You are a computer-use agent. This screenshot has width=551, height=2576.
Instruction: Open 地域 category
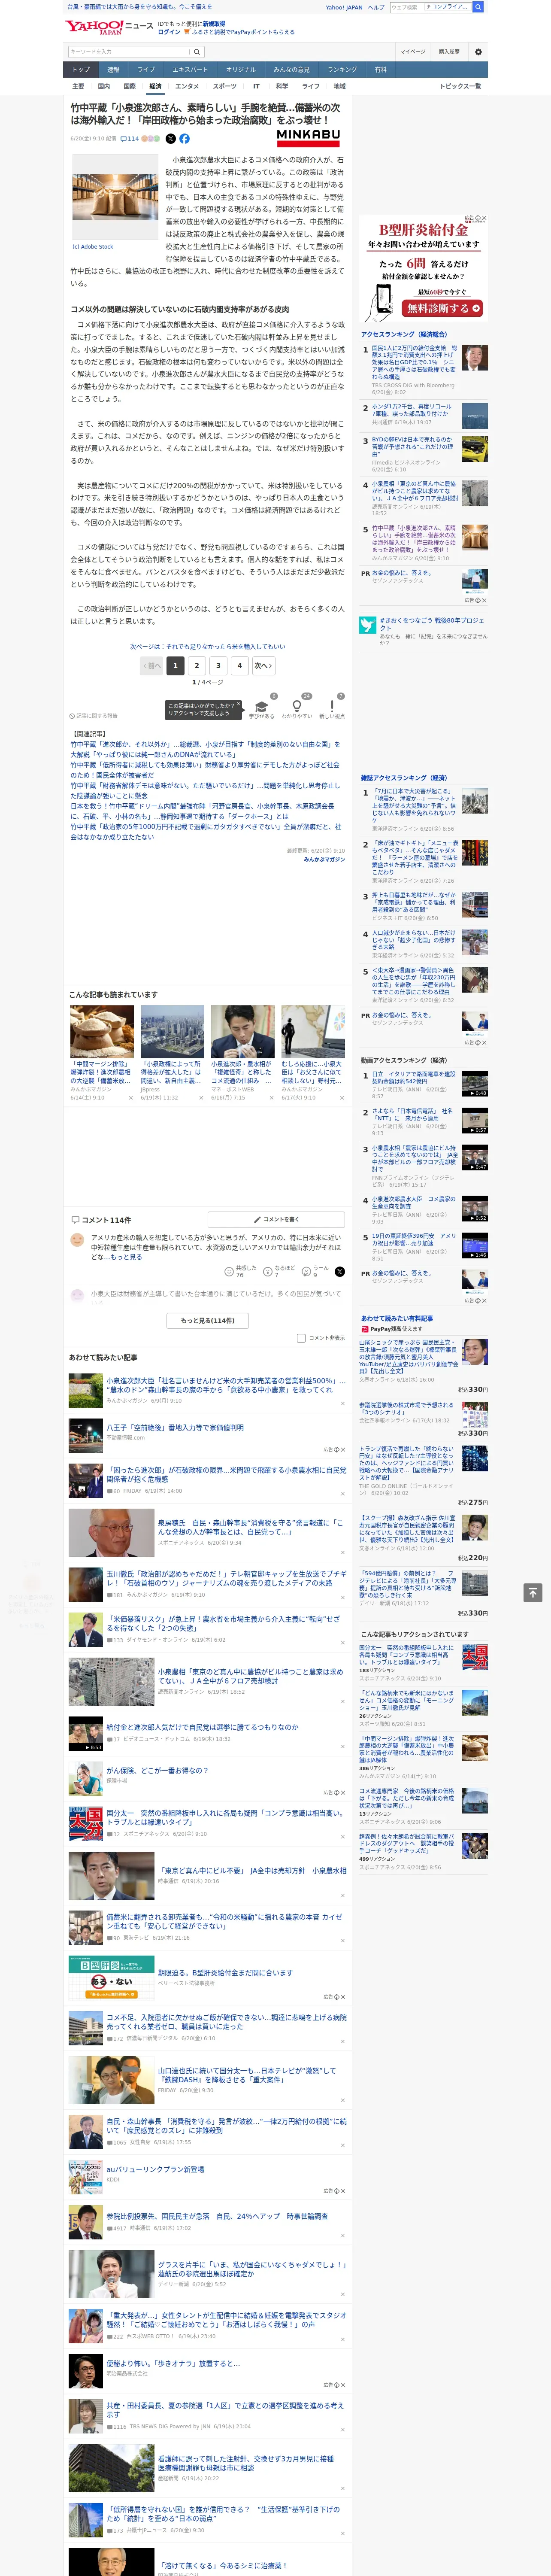click(339, 86)
